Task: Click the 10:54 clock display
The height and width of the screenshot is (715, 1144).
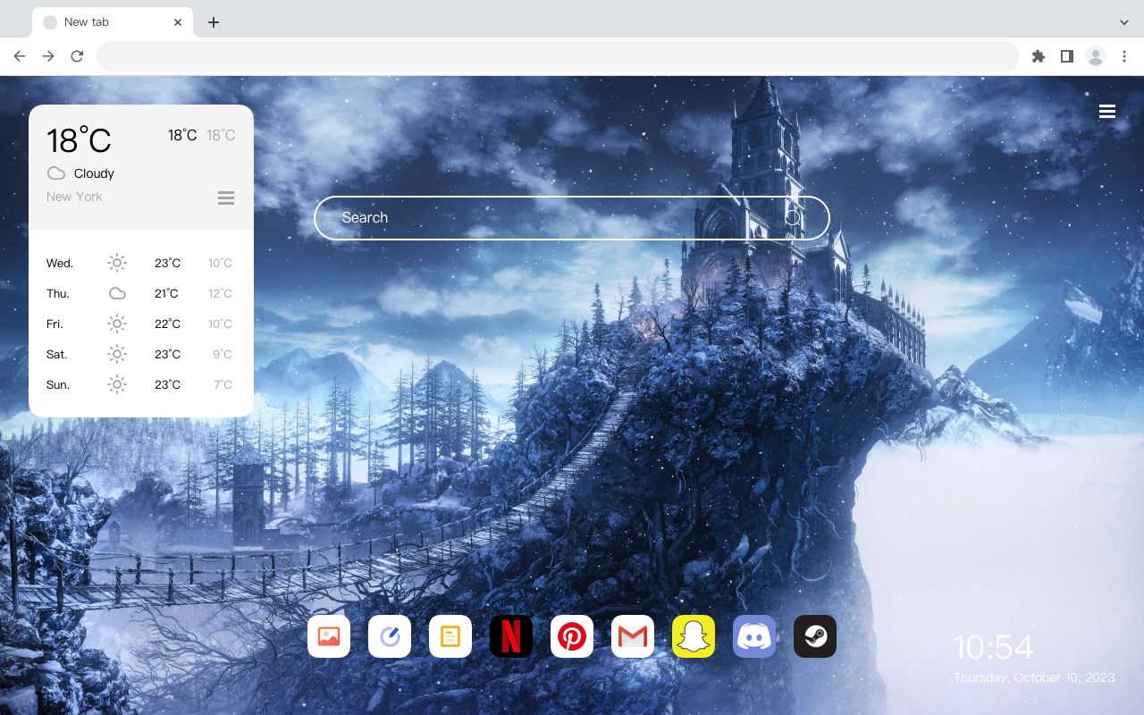Action: (x=993, y=647)
